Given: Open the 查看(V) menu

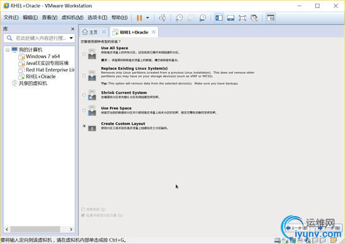Looking at the screenshot, I should point(50,17).
